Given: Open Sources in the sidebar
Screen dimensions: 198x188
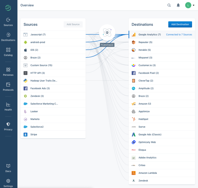Looking at the screenshot, I should [8, 22].
